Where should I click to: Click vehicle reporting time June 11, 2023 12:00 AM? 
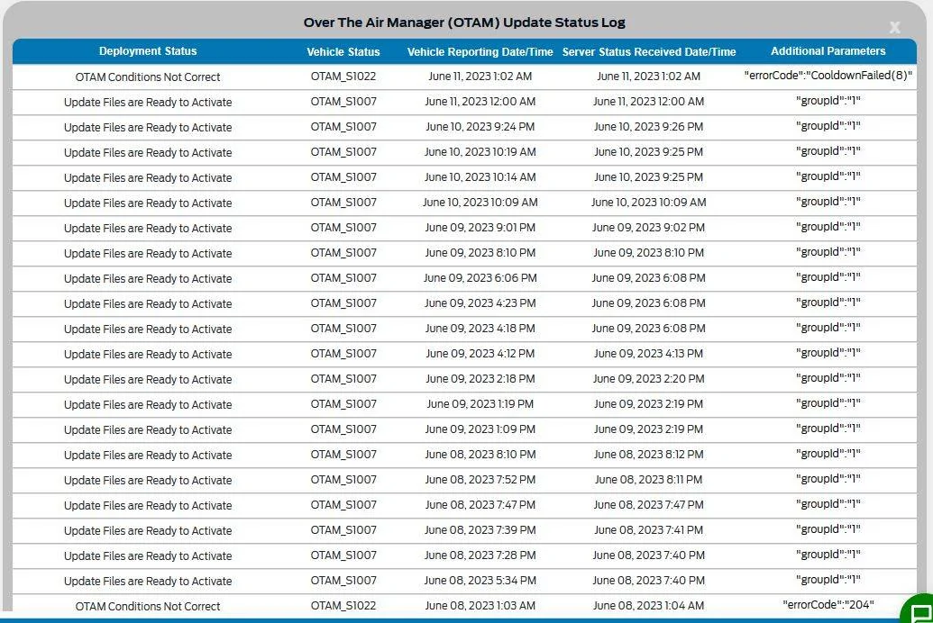[480, 102]
